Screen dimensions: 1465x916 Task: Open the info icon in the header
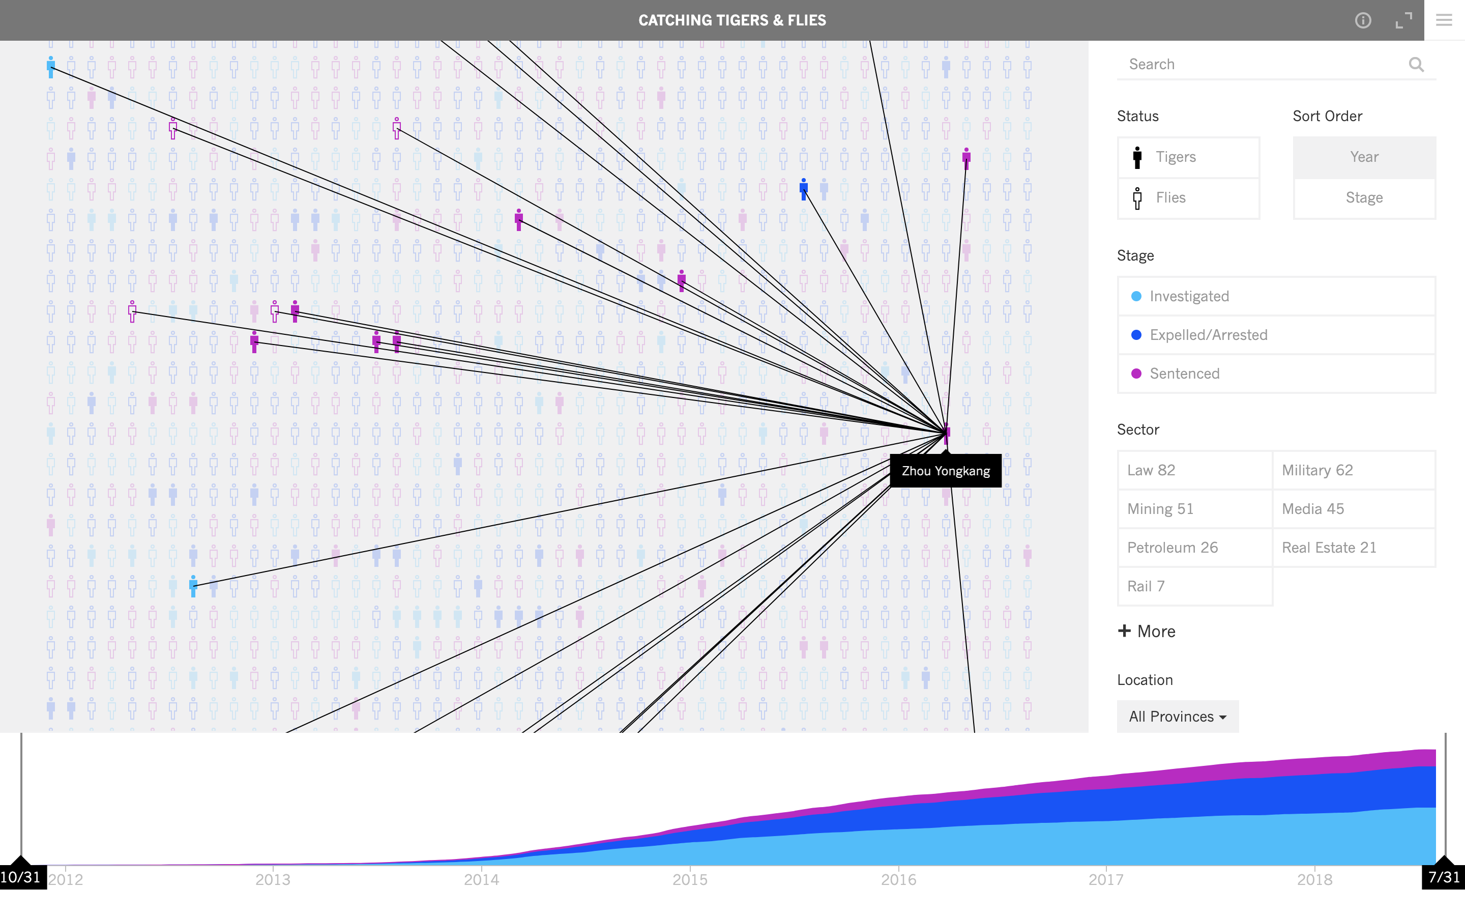point(1364,20)
